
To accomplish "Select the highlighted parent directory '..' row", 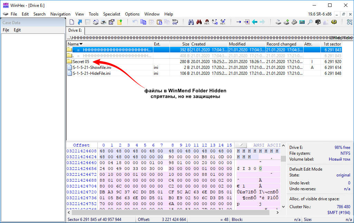I will pos(204,50).
